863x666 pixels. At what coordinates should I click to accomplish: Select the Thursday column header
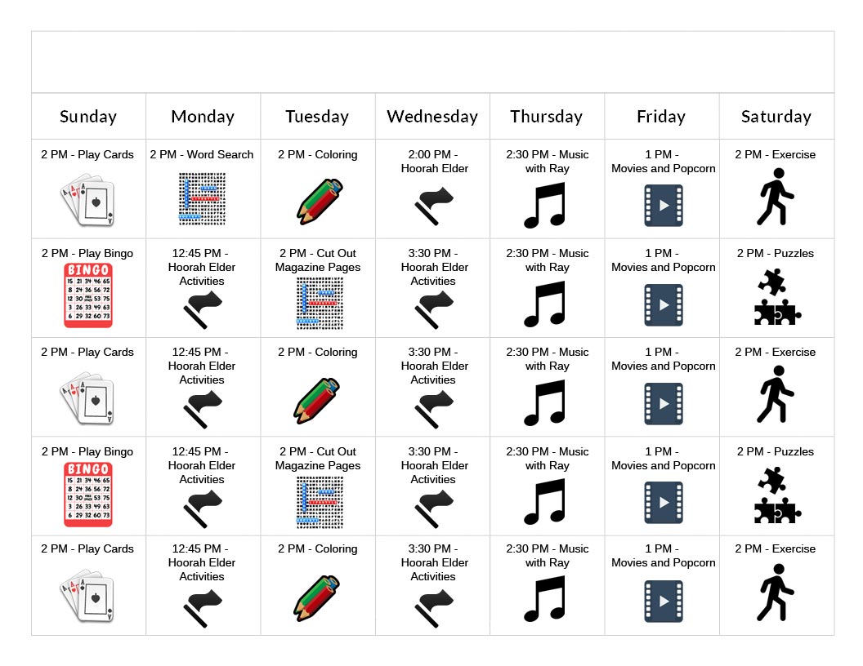[x=547, y=117]
